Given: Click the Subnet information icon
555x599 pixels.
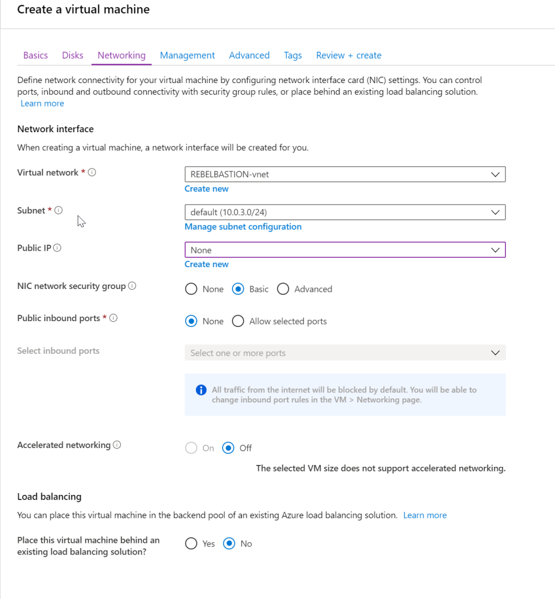Looking at the screenshot, I should 58,210.
